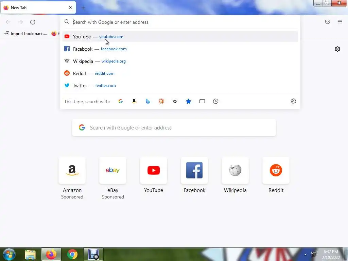Open the Firefox hamburger menu

point(340,22)
